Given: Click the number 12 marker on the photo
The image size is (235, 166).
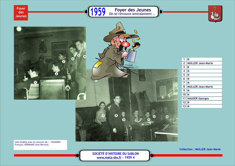Looking at the screenshot, I should point(154,116).
